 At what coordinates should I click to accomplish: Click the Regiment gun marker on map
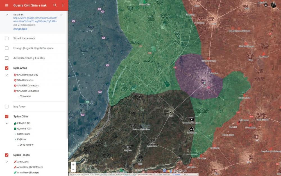[192, 119]
